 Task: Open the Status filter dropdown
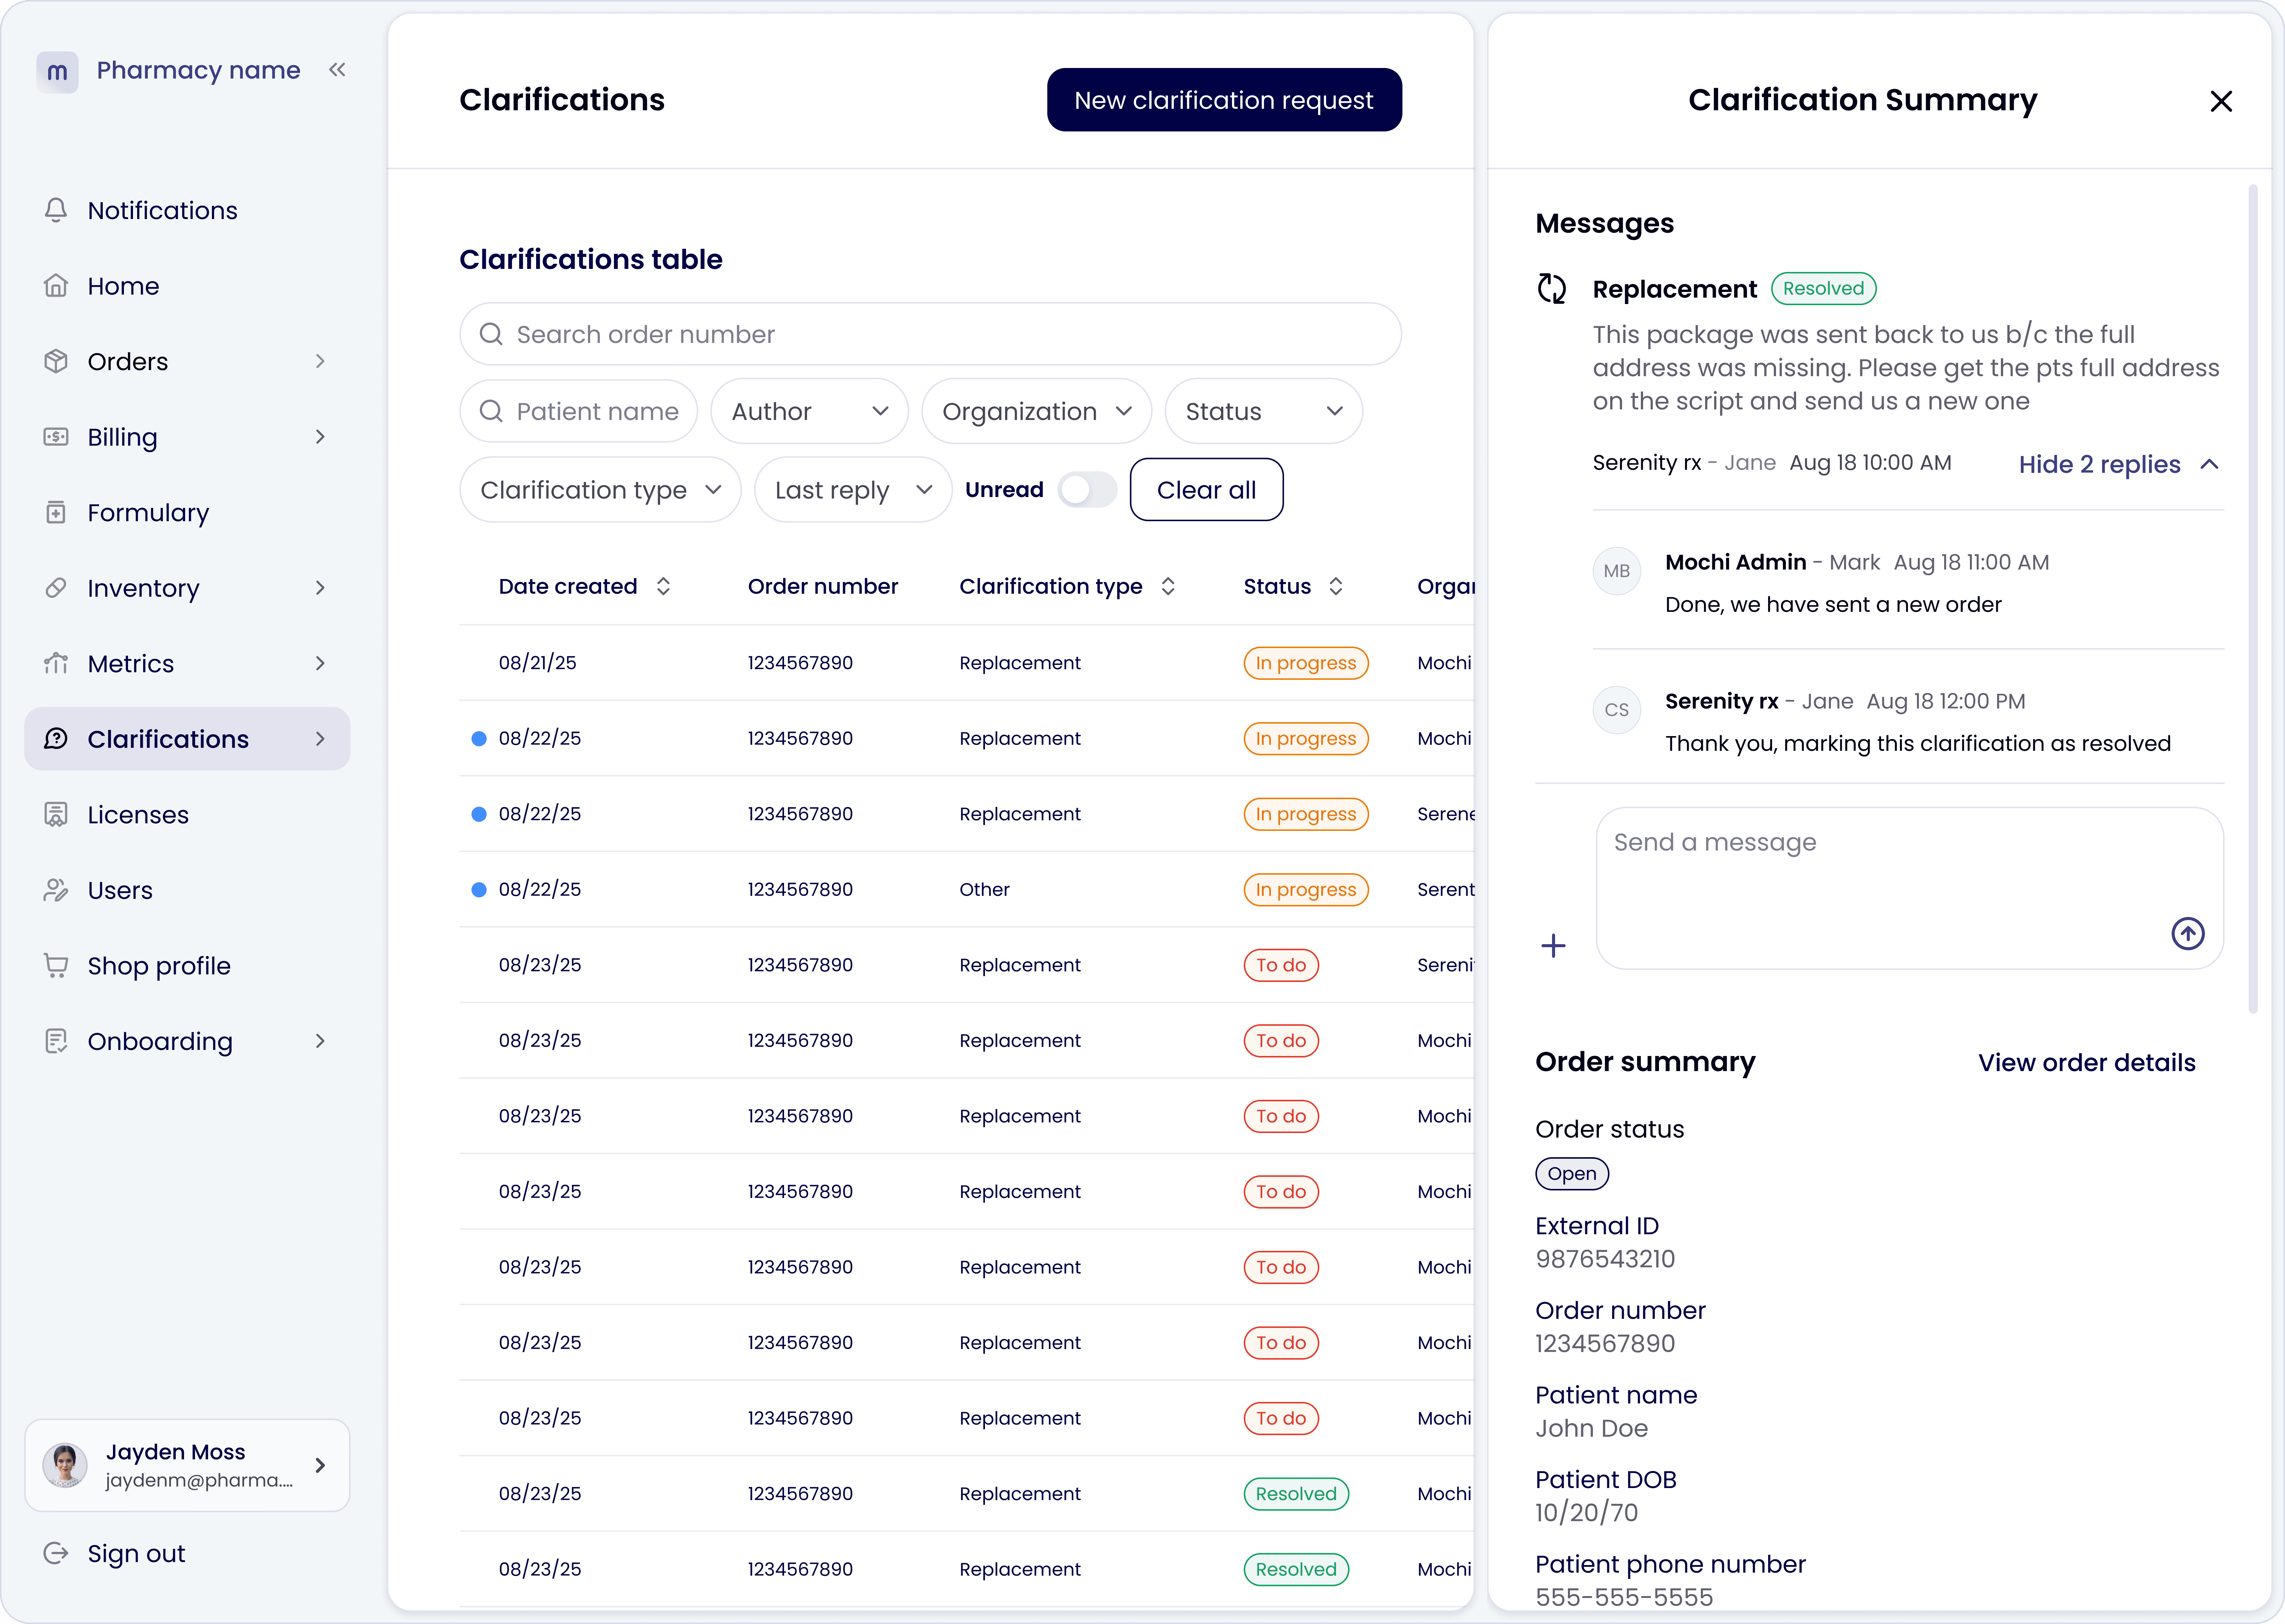click(x=1263, y=411)
